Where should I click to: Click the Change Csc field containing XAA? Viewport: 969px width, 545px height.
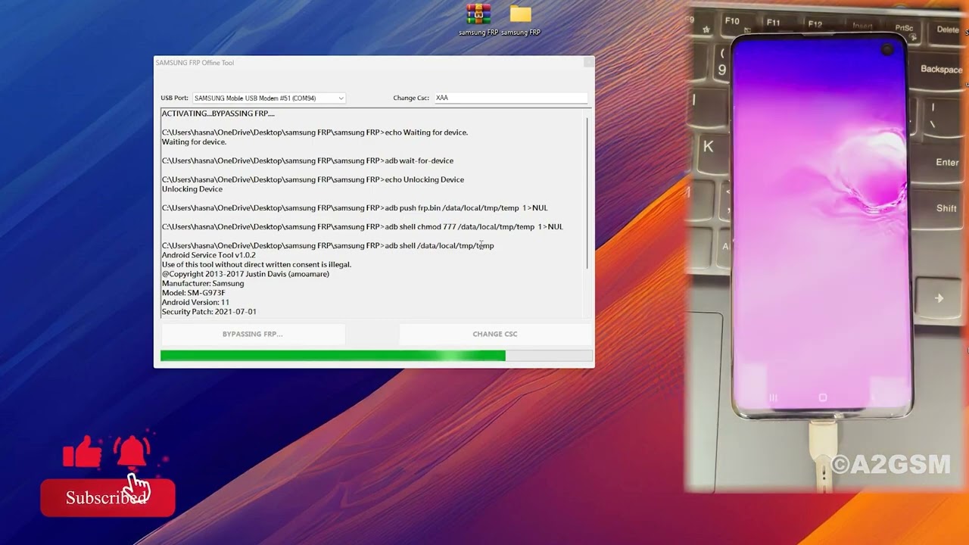[510, 98]
